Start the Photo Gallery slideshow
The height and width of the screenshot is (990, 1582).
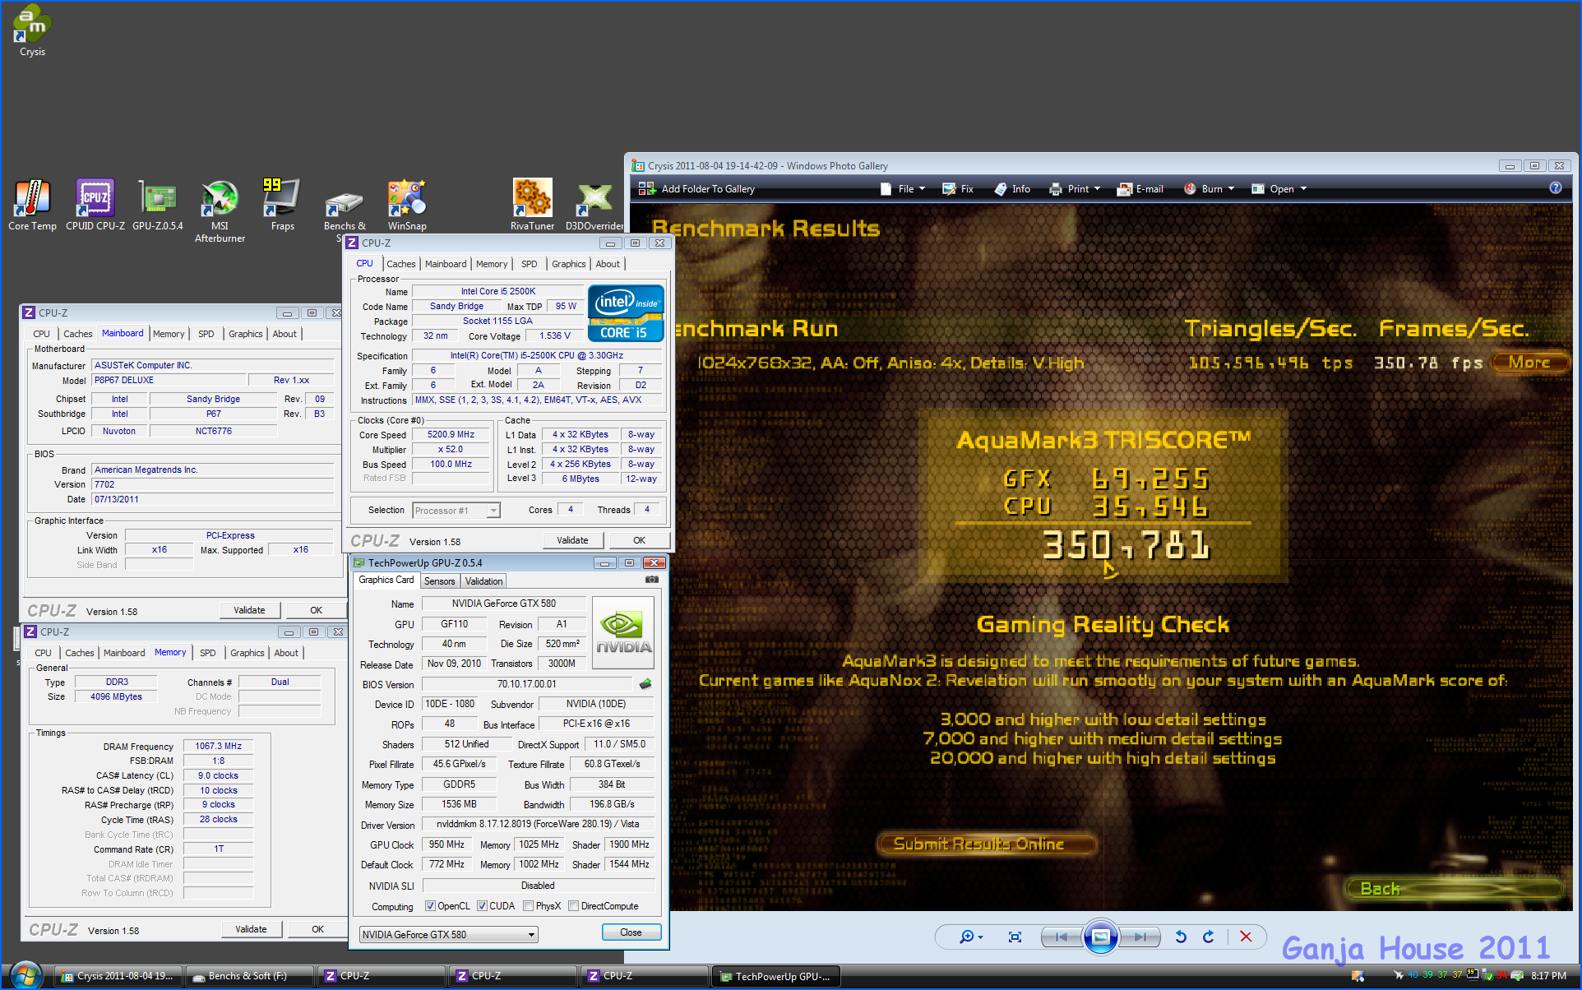point(1100,937)
